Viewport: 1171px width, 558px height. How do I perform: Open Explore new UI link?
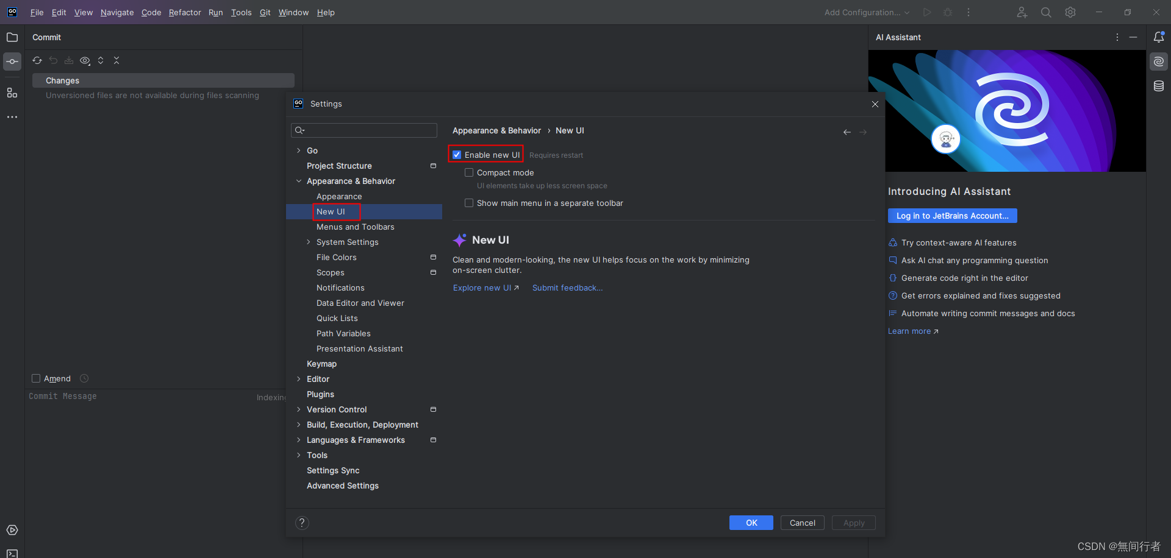click(x=485, y=288)
